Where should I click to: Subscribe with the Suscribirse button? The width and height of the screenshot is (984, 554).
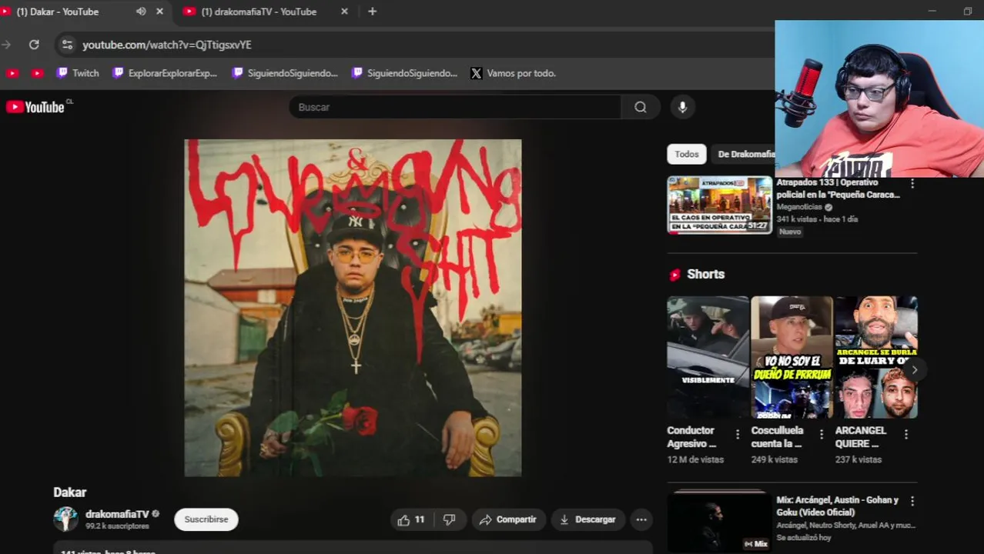pos(206,519)
